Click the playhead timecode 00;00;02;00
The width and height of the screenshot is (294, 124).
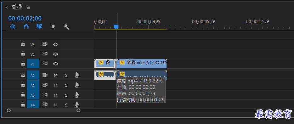point(25,18)
